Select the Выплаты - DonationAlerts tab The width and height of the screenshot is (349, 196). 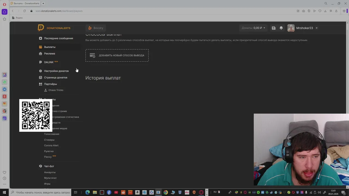[25, 4]
